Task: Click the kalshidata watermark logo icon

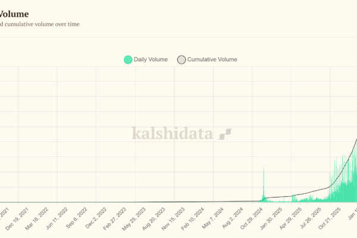Action: click(225, 133)
